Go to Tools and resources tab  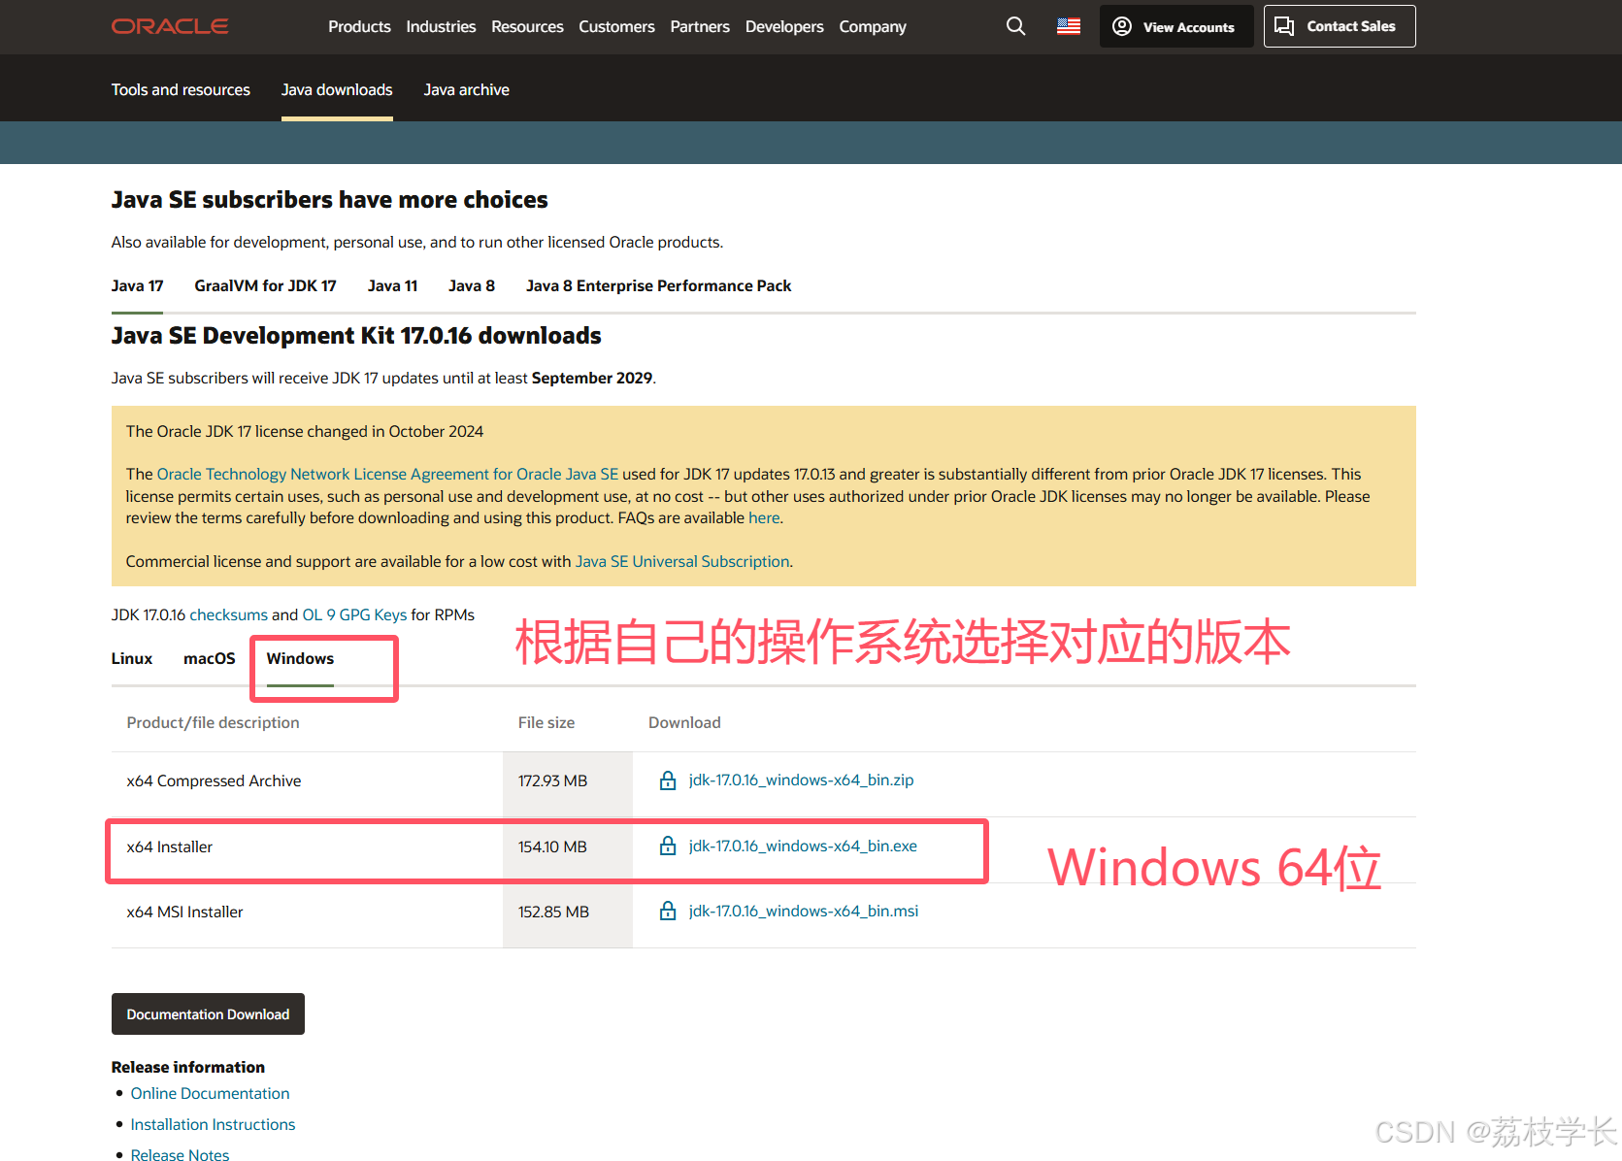coord(181,89)
